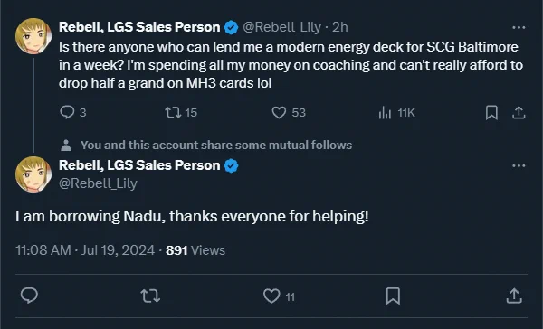Retweet the tweet with 15 retweets

click(x=180, y=112)
